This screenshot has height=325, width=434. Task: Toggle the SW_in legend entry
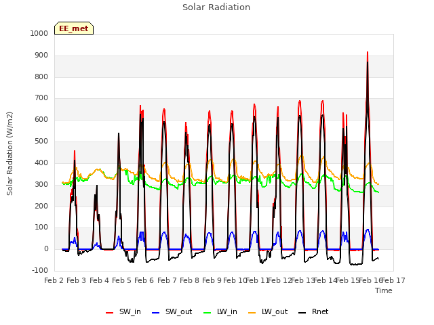tap(123, 312)
